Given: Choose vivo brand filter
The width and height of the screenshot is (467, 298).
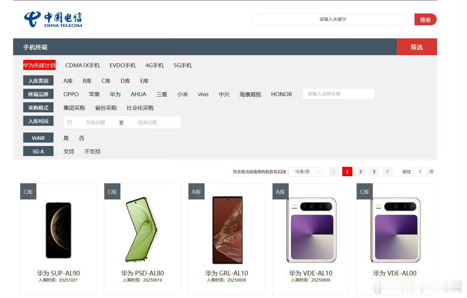Looking at the screenshot, I should [x=203, y=95].
